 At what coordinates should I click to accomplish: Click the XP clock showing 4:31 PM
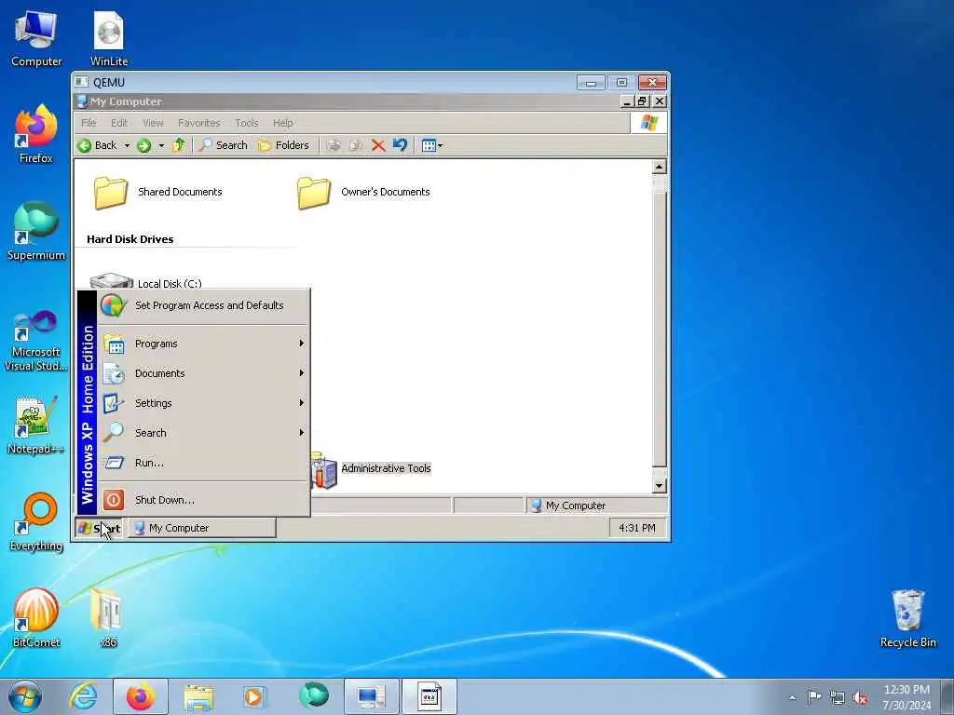[x=637, y=528]
